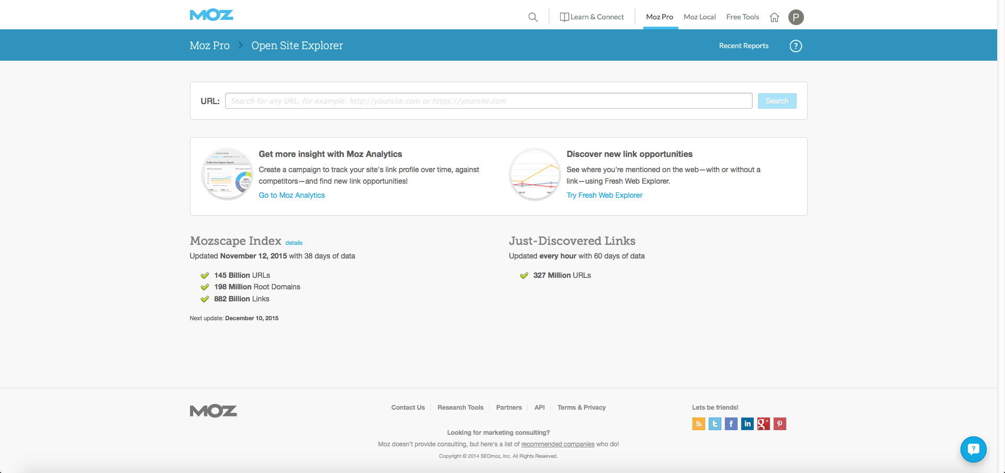Open the Contact Us footer link

(408, 408)
